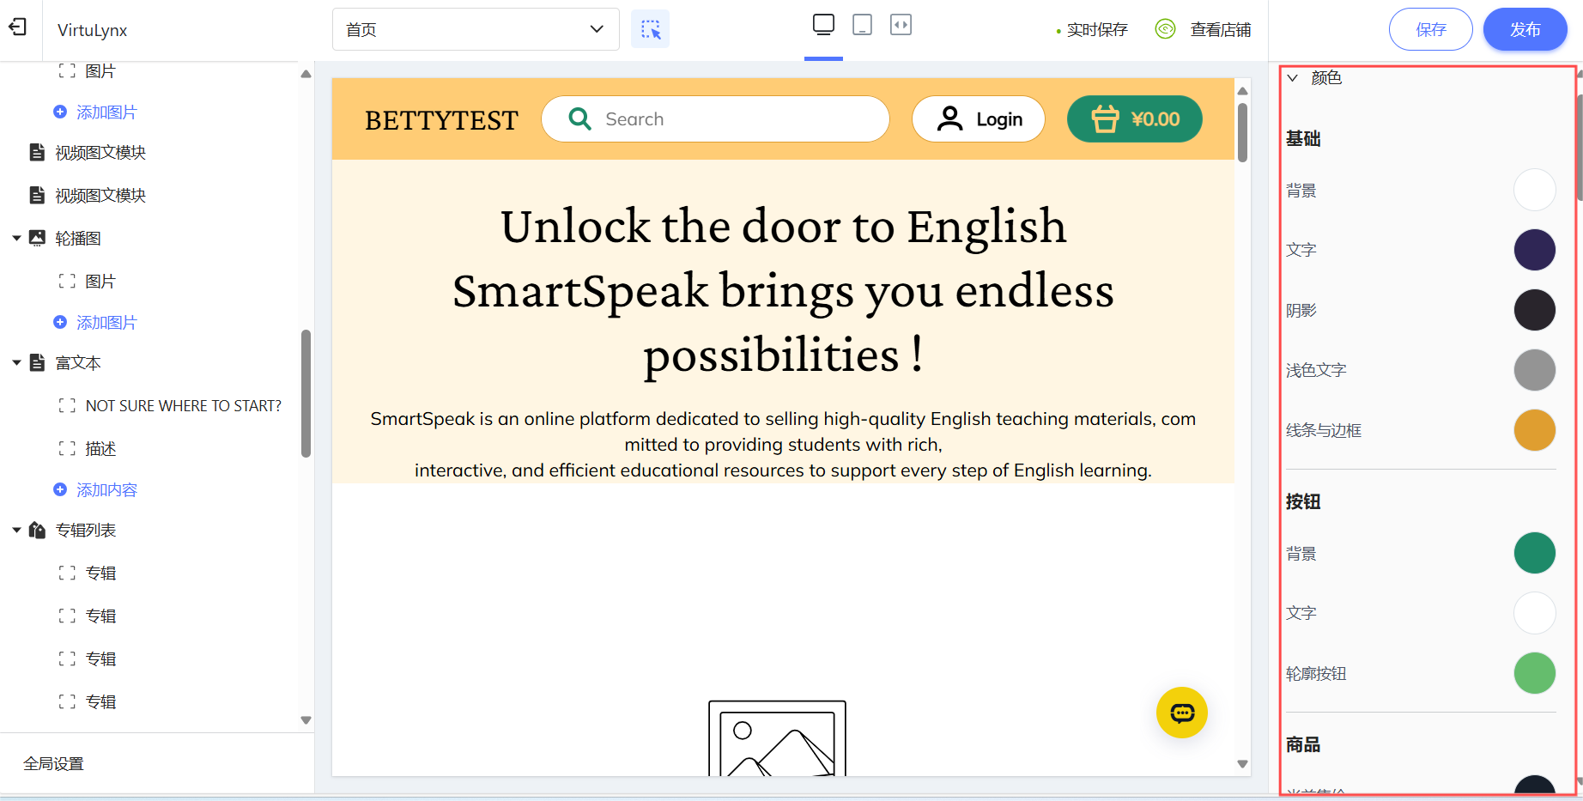Open 全局设置 global settings
Viewport: 1583px width, 801px height.
53,764
